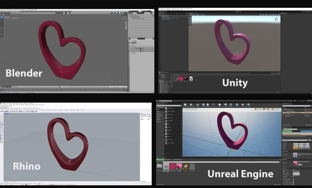Select the Move tool in Blender toolbar
This screenshot has height=188, width=312.
pyautogui.click(x=1, y=22)
